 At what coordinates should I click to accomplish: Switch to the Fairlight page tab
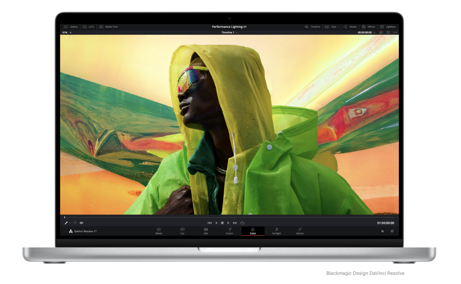coord(276,231)
